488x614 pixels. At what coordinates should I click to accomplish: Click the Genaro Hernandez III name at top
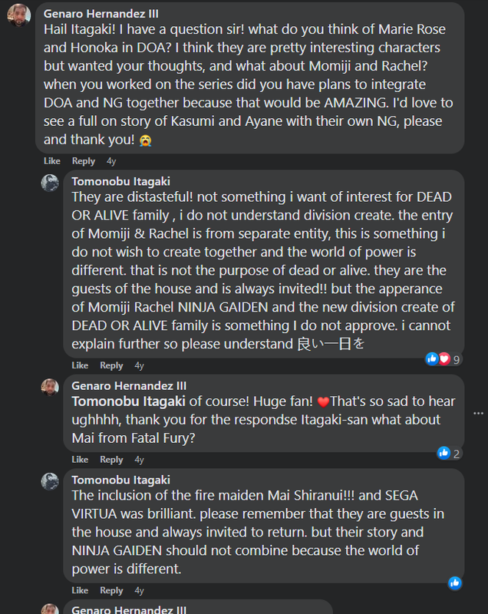(101, 14)
